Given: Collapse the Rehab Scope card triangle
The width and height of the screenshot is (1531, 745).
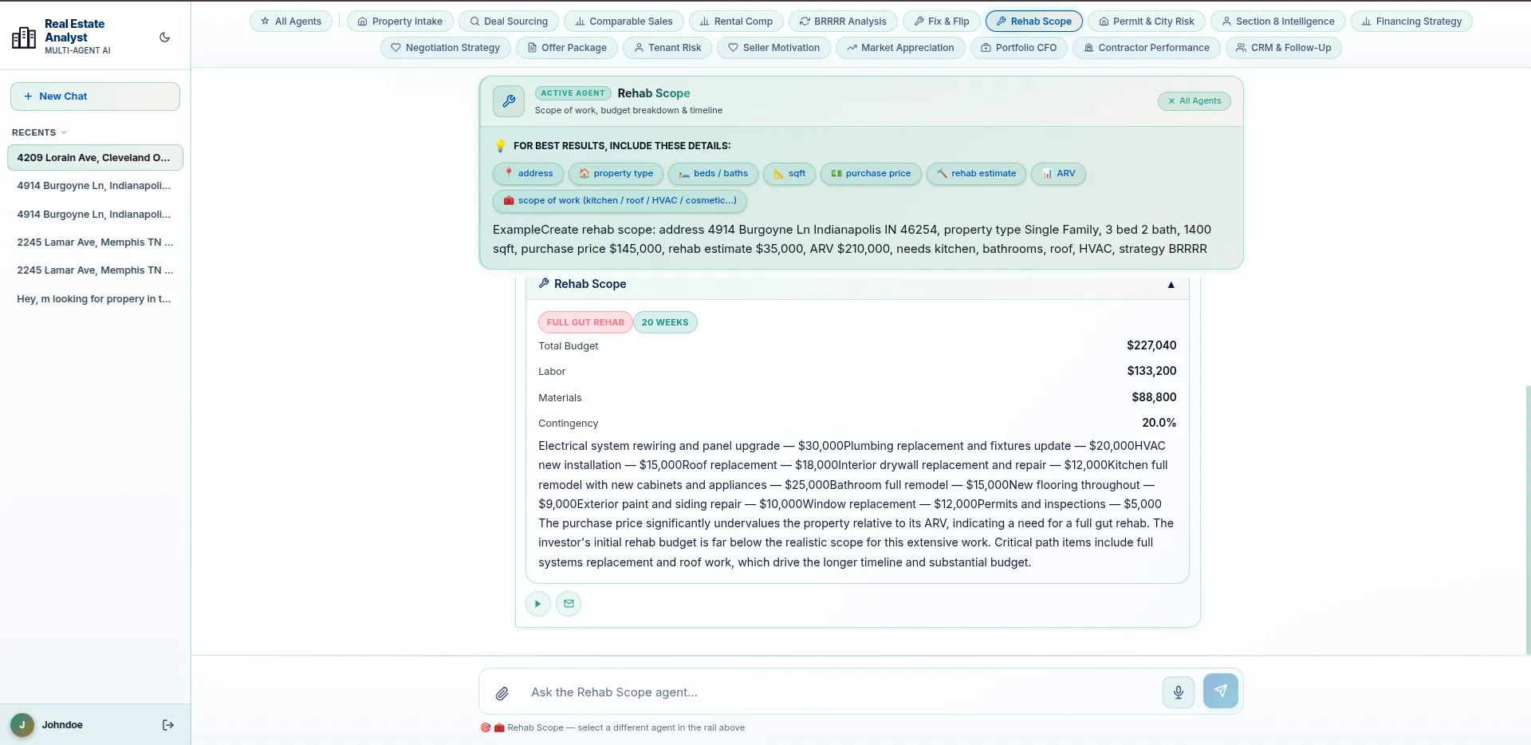Looking at the screenshot, I should (1171, 285).
